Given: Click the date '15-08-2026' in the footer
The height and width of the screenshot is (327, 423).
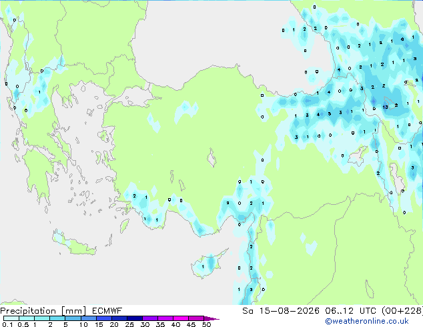Looking at the screenshot, I should [x=289, y=311].
